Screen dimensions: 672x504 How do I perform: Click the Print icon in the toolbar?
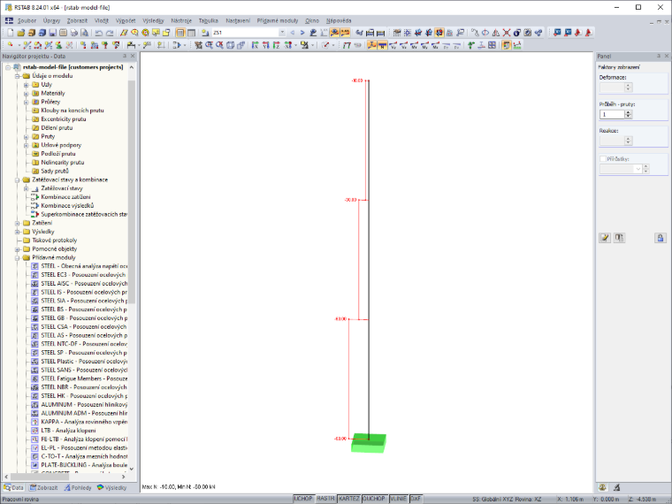[x=74, y=33]
